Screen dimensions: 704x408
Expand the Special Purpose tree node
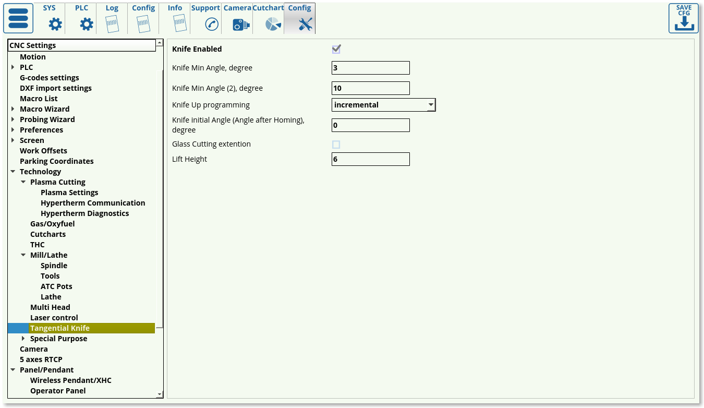[23, 339]
